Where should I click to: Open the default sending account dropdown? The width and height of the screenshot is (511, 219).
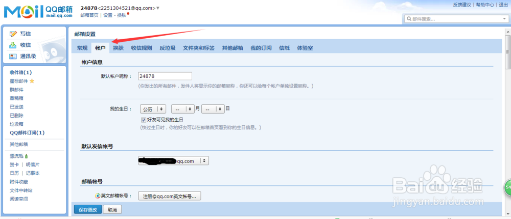(173, 161)
